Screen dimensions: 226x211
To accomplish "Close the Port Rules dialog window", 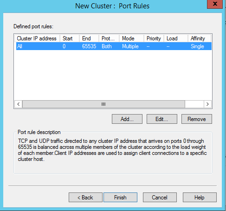I will 215,4.
